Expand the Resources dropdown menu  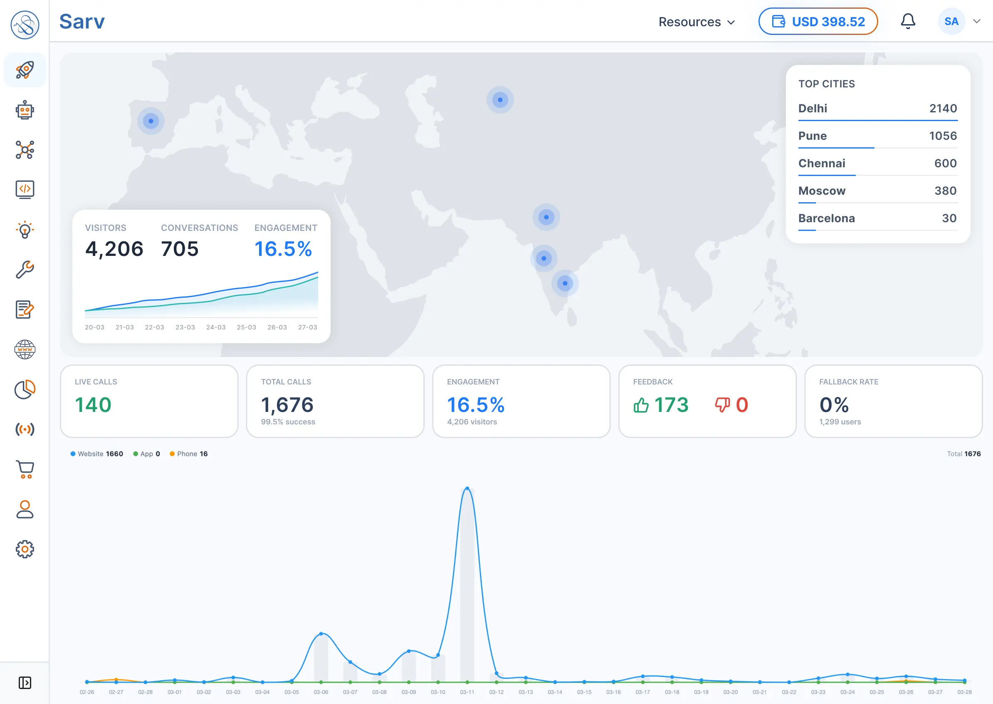pos(697,22)
